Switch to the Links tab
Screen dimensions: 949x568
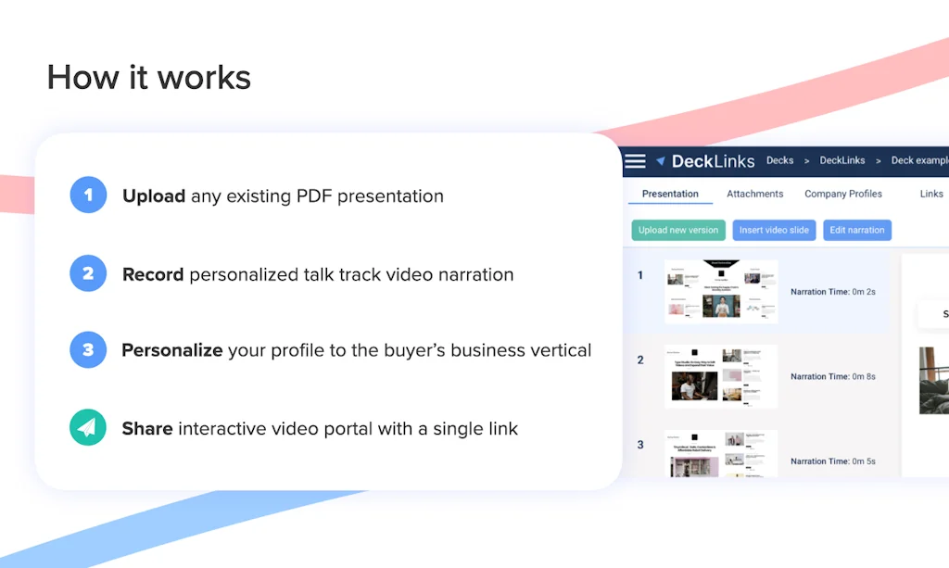[x=931, y=194]
